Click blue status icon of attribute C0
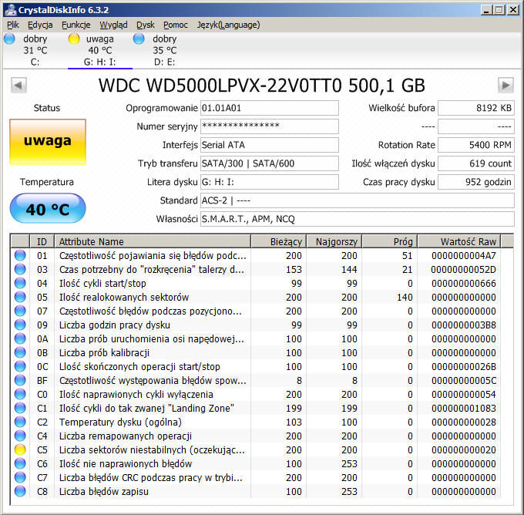This screenshot has height=515, width=524. pyautogui.click(x=20, y=394)
